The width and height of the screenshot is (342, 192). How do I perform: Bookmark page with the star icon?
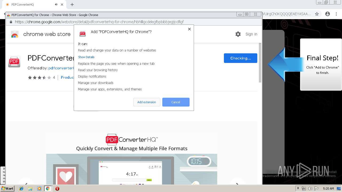(317, 14)
